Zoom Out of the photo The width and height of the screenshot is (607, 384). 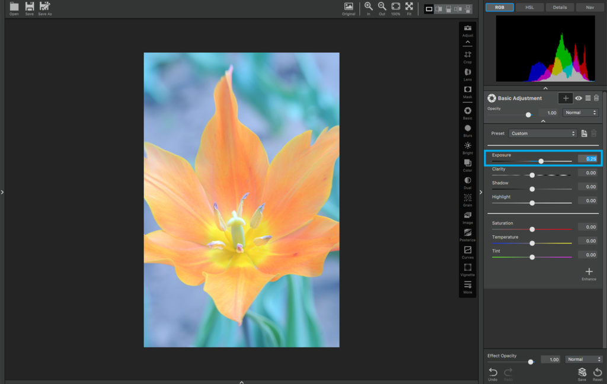tap(382, 8)
